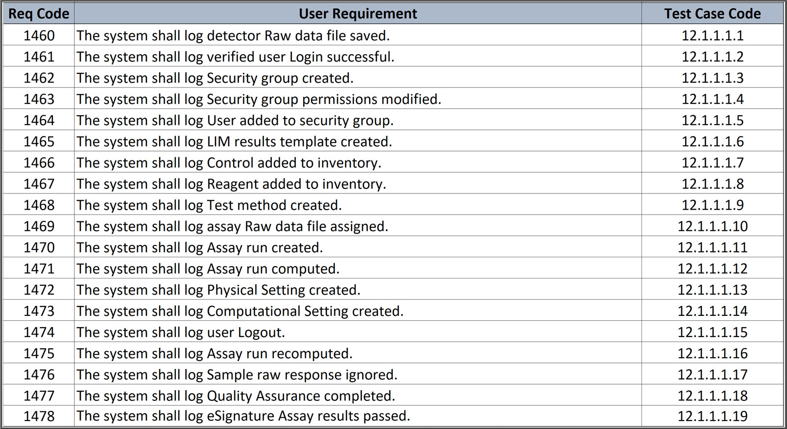Select test case code 12.1.1.1.5
This screenshot has width=787, height=429.
(712, 120)
